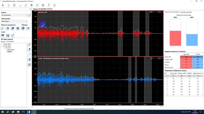204x114 pixels.
Task: Copy activity areas icon
Action: tap(13, 28)
